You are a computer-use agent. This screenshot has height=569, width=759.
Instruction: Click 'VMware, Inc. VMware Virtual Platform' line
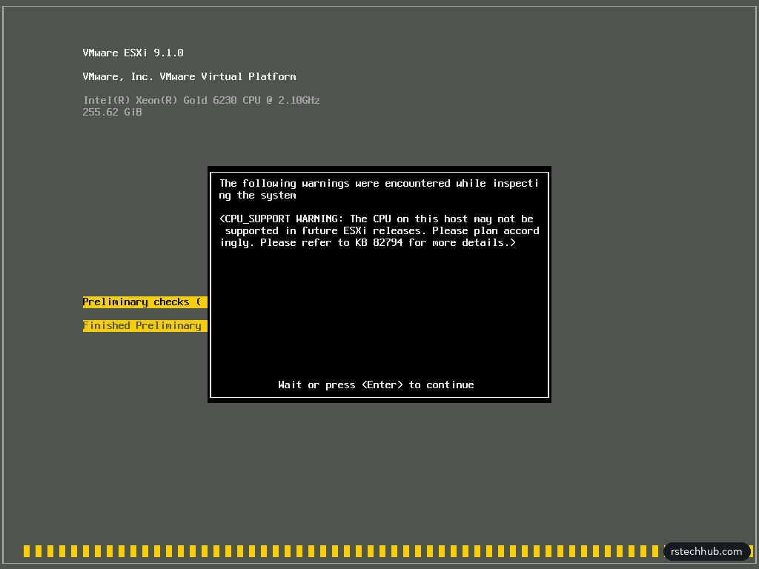tap(189, 76)
